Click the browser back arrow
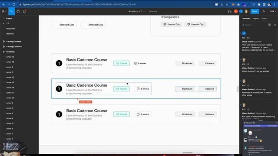 (x=3, y=4)
